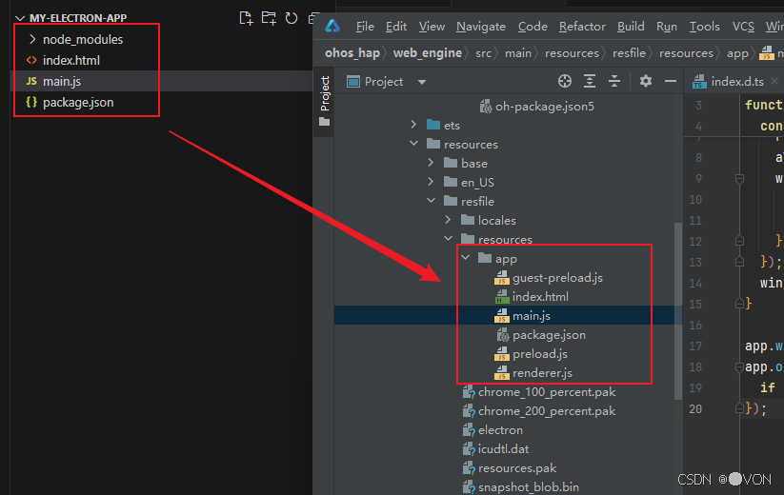The image size is (784, 495).
Task: Open the Tools menu
Action: (705, 27)
